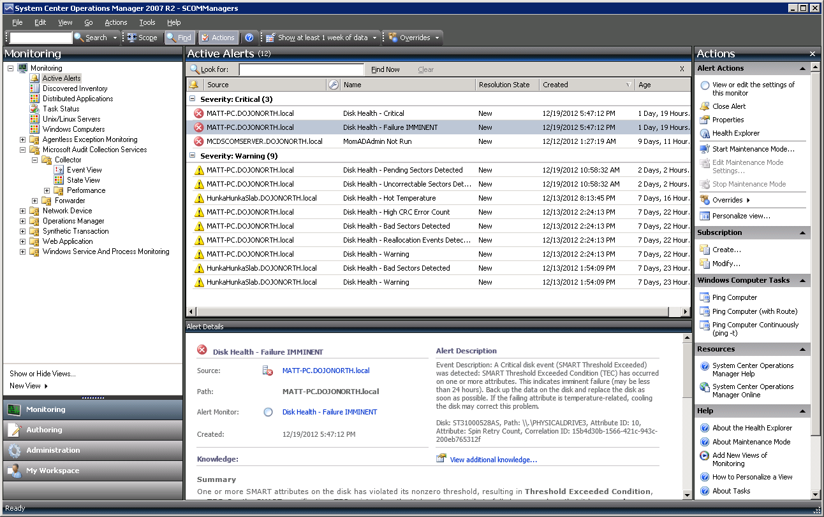Toggle the Find bar button
This screenshot has height=517, width=824.
click(x=179, y=38)
